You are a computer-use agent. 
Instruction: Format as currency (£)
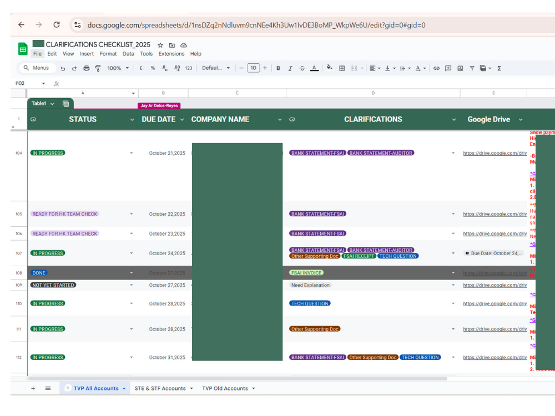pos(141,68)
